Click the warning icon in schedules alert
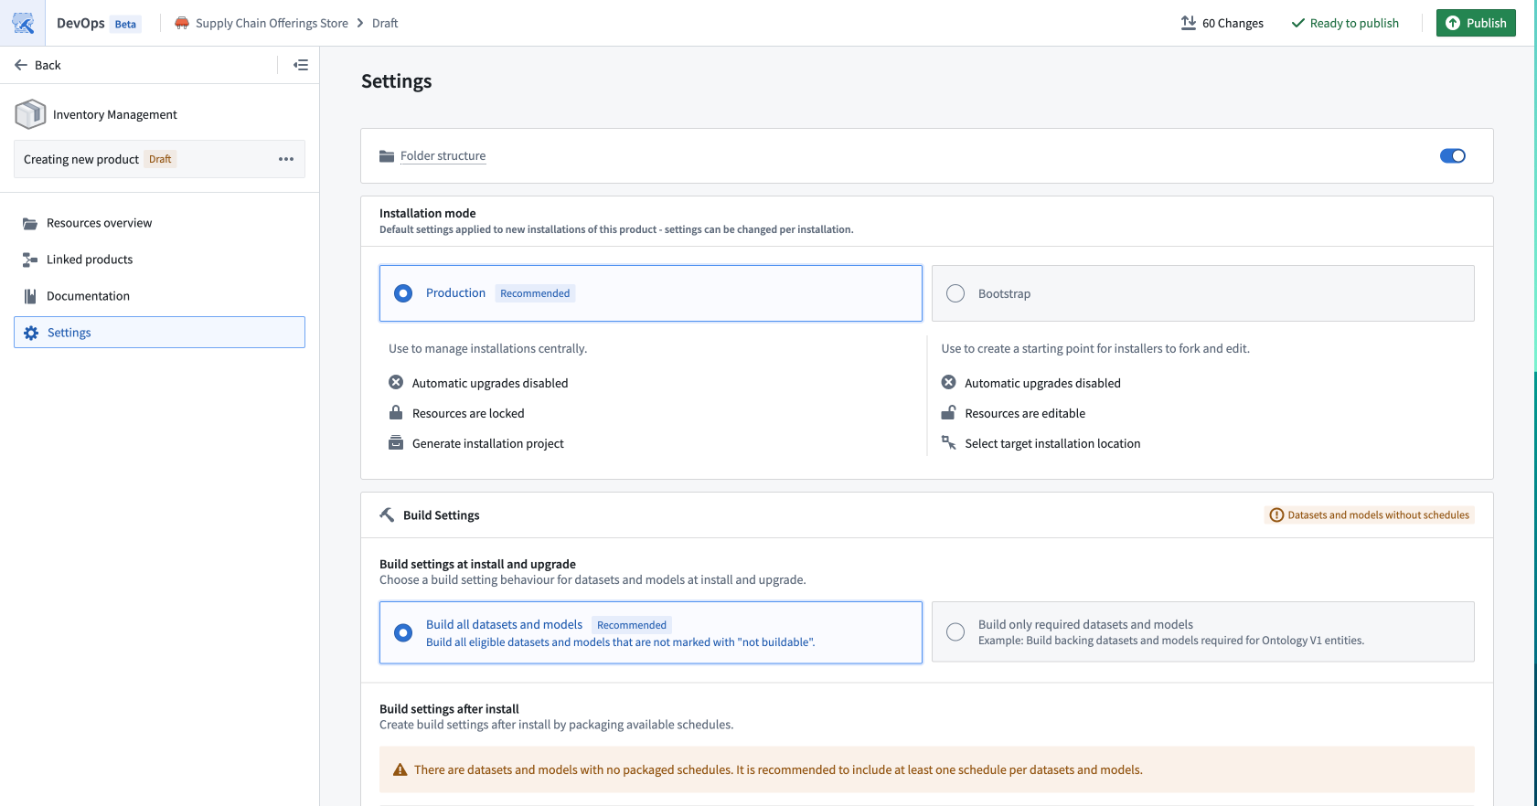Viewport: 1537px width, 806px height. tap(400, 770)
